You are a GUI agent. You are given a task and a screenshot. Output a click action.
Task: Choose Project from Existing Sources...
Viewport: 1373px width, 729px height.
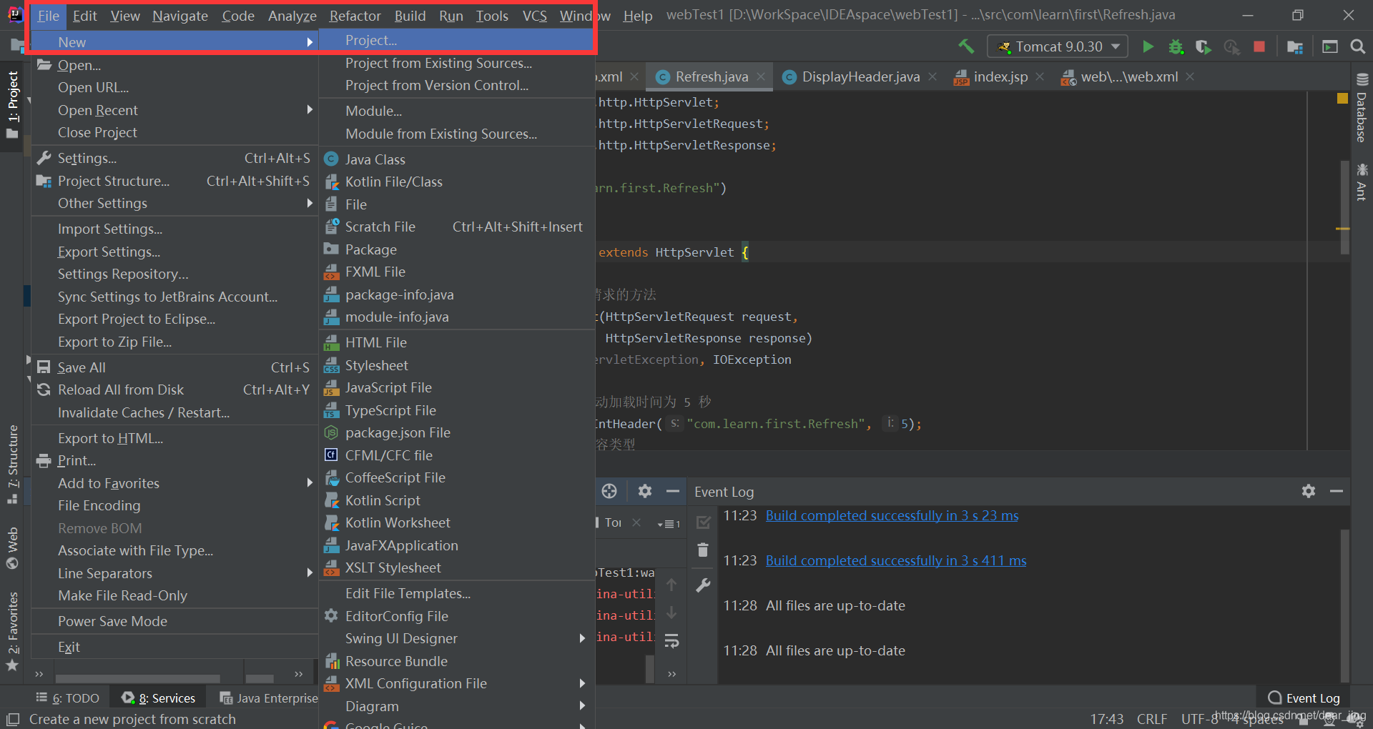457,63
